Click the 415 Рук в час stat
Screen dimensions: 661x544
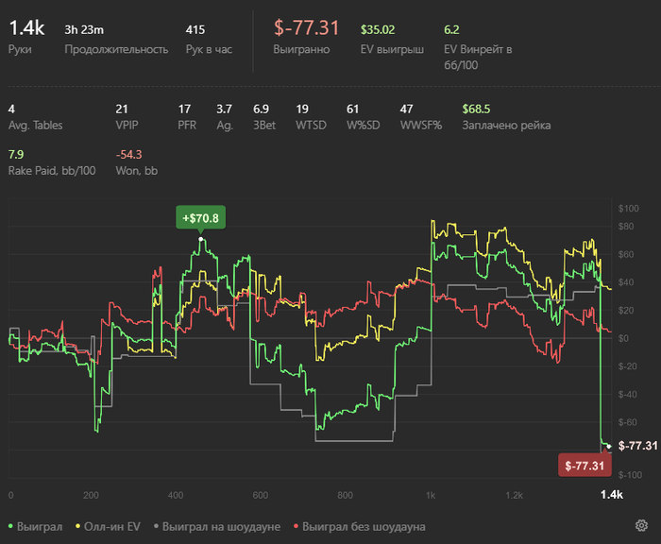coord(195,30)
